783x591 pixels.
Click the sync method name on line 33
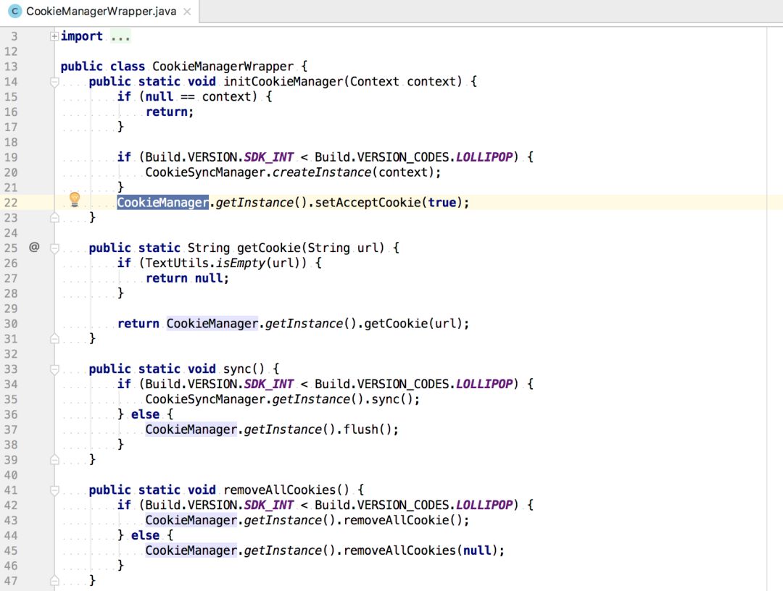pos(237,369)
